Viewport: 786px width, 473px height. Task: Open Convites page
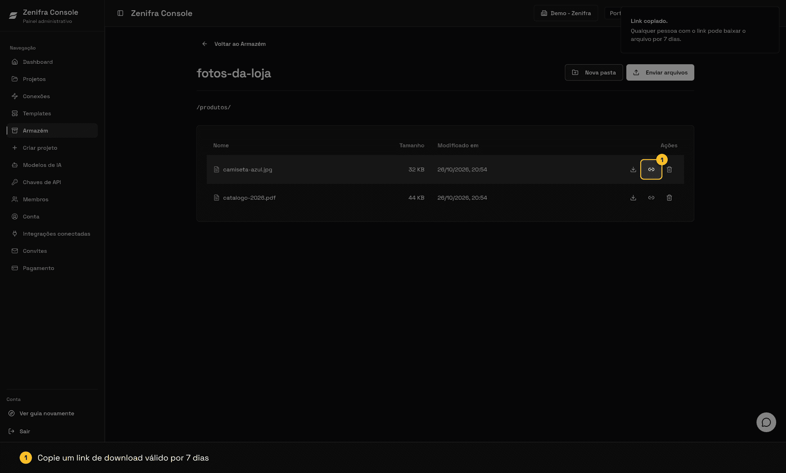click(x=52, y=251)
